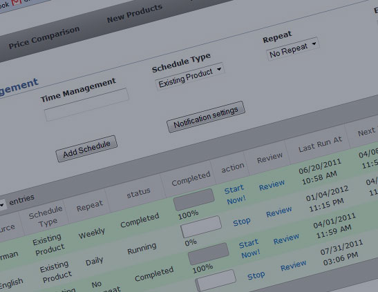Select the 06/20/2011 10:58 AM cell
This screenshot has height=292, width=378.
(x=320, y=171)
